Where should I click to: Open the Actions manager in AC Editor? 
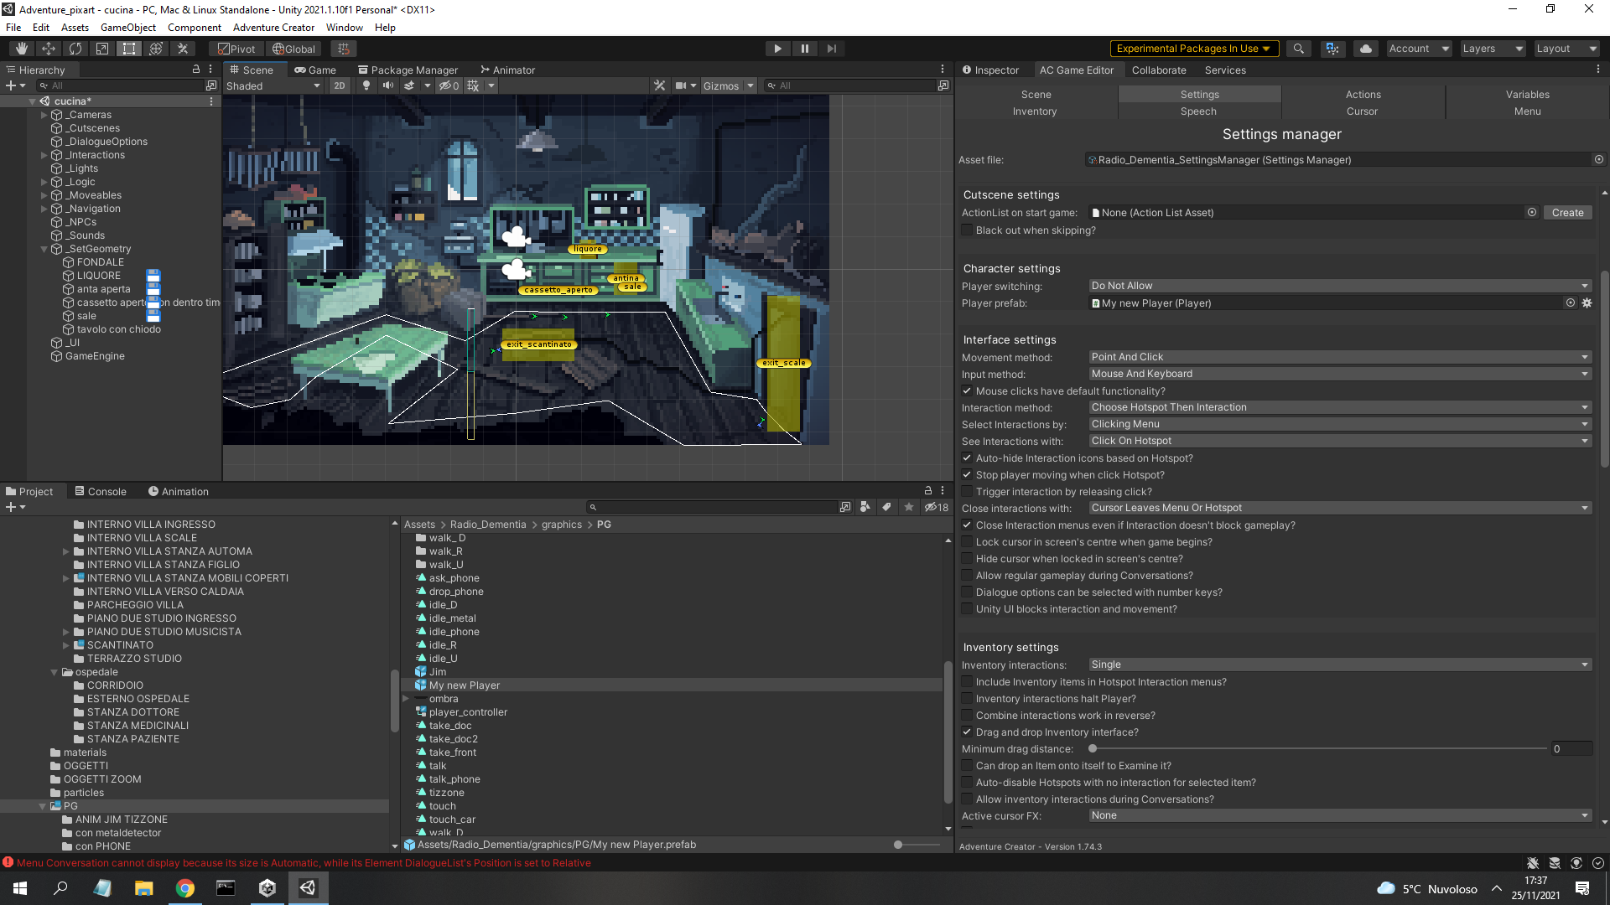point(1363,95)
